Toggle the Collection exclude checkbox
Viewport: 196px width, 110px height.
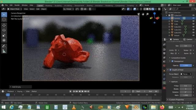tap(169, 16)
